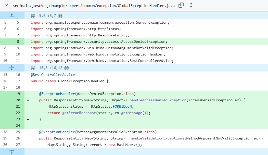Click new line number 24
The height and width of the screenshot is (155, 268).
[18, 125]
